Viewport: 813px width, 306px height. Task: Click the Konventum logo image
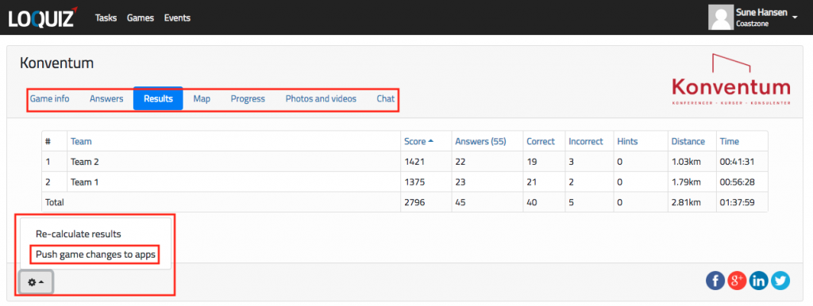tap(731, 79)
